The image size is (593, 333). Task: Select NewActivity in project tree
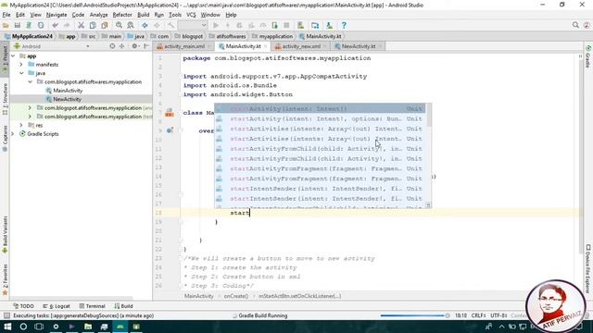tap(67, 99)
